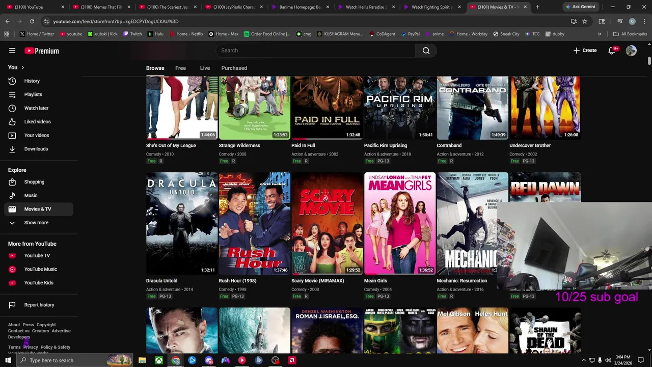Click Mechanic: Resurrection title

461,281
